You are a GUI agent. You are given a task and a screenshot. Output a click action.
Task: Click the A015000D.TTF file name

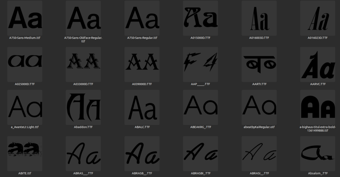pos(201,37)
